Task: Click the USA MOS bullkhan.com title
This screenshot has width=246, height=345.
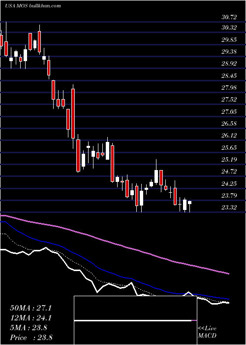Action: [x=33, y=6]
